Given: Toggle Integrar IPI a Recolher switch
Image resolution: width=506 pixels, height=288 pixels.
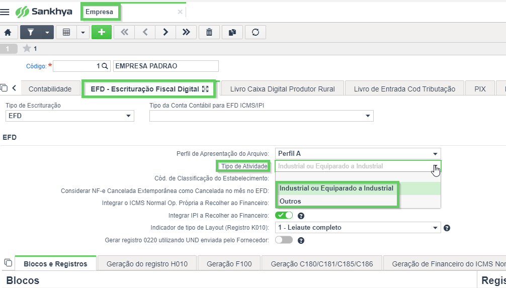Looking at the screenshot, I should [x=284, y=216].
